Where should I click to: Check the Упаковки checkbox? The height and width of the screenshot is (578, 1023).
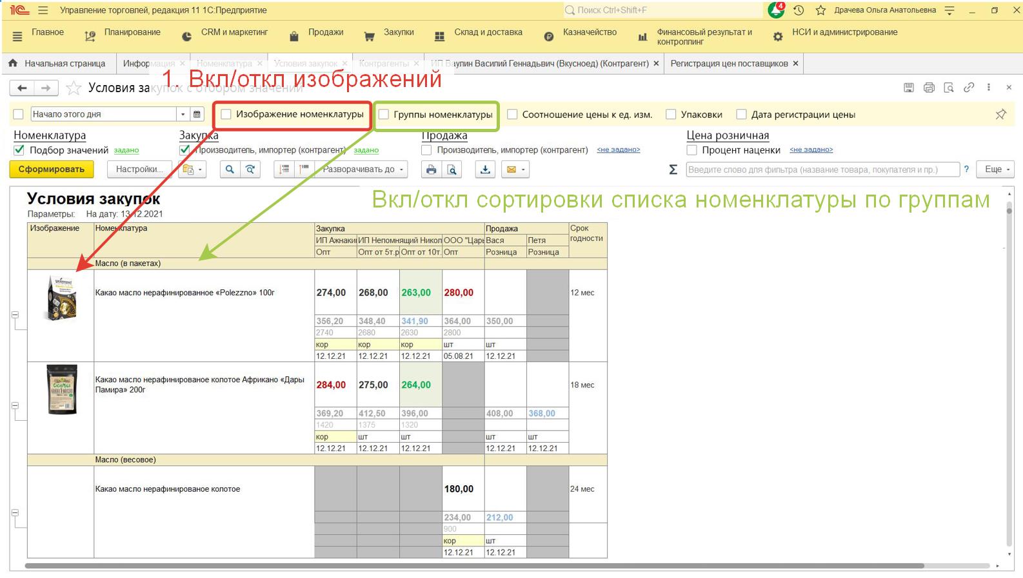click(671, 115)
